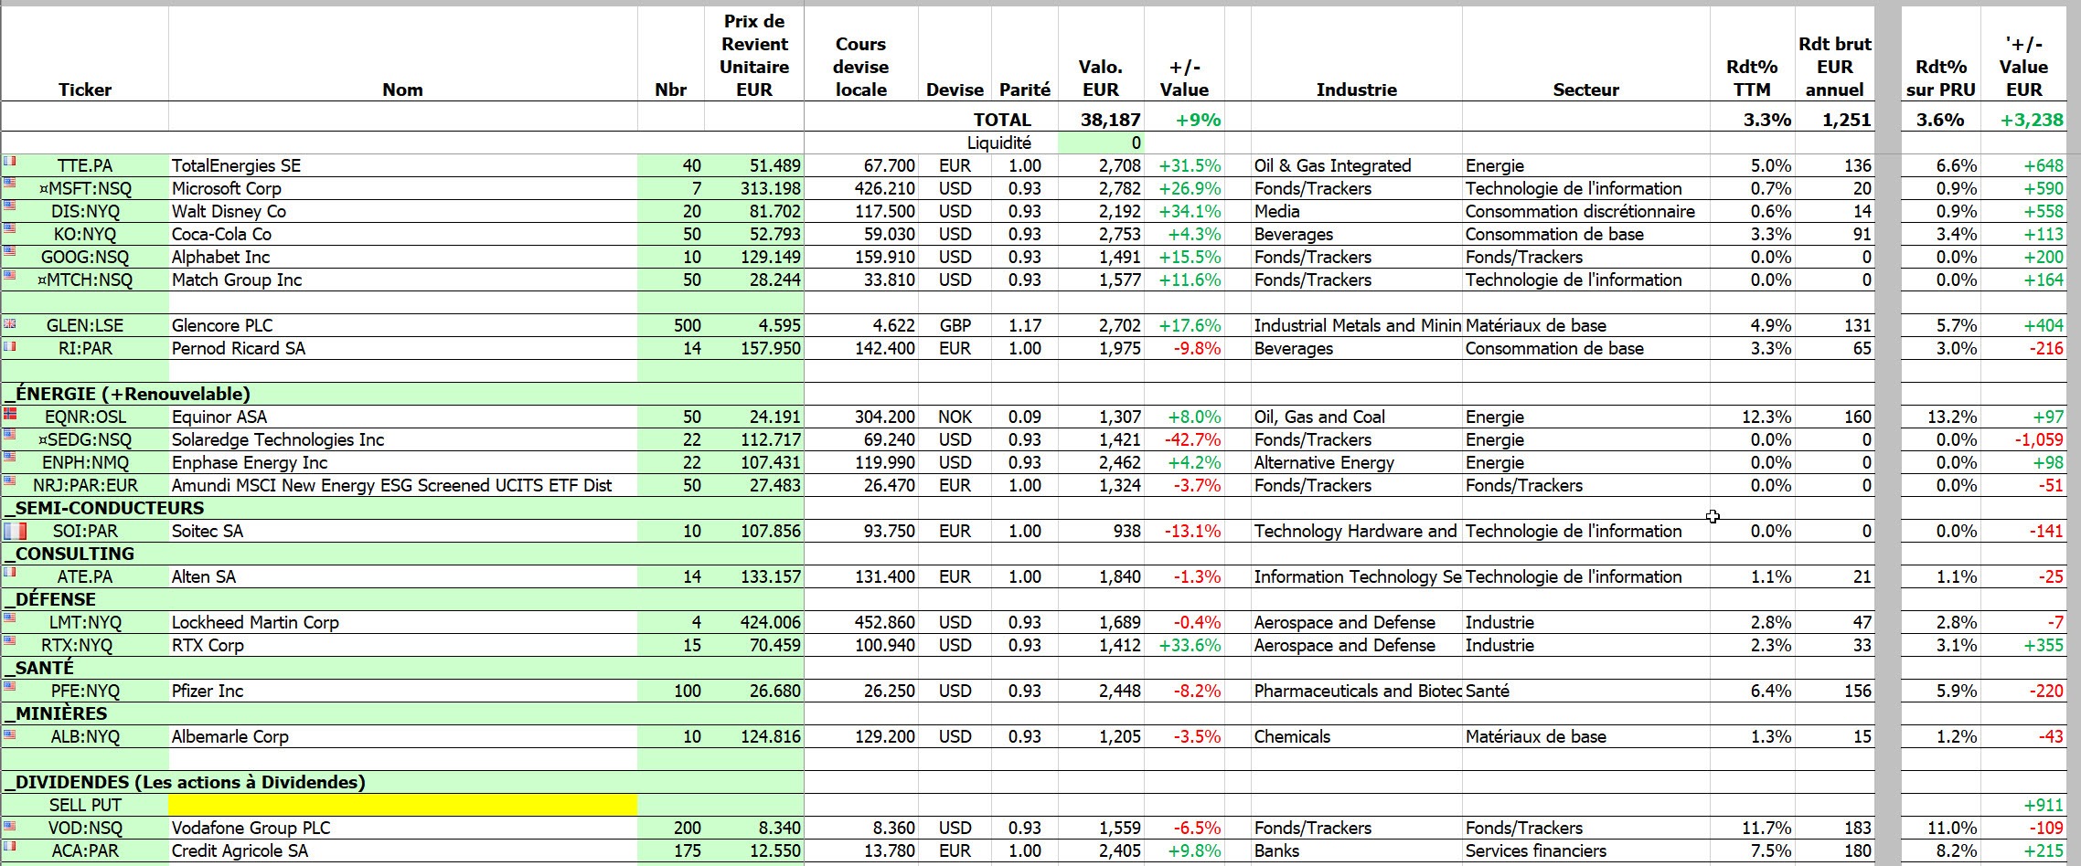
Task: Click the UK flag icon next to GLEN:LSE
Action: (10, 323)
